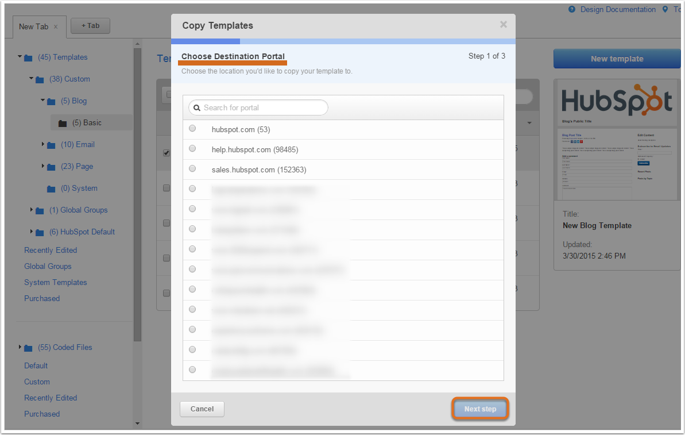Collapse the (5) Blog folder arrow

point(43,100)
